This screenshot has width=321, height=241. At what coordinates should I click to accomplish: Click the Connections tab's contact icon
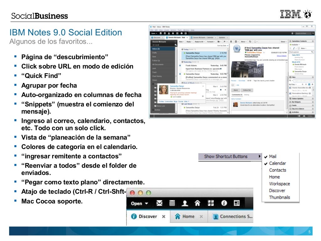(216, 217)
